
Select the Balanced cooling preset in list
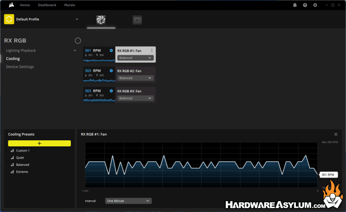tap(22, 165)
